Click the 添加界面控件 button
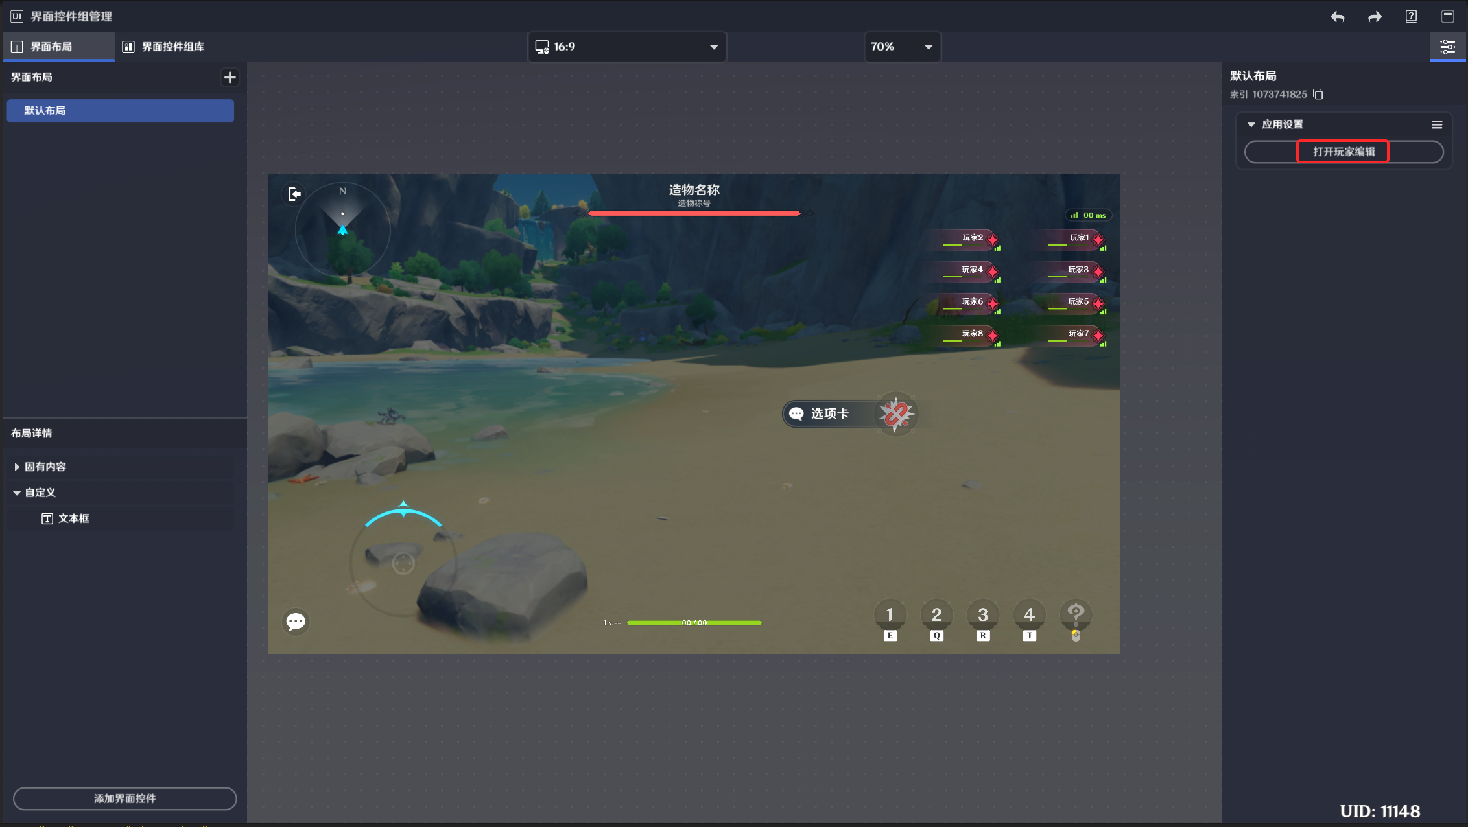 [124, 798]
